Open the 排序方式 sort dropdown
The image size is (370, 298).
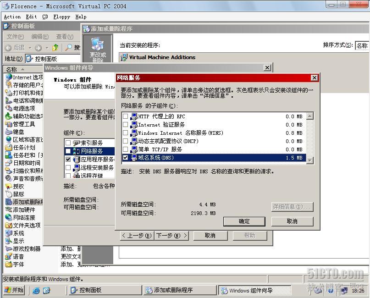[x=362, y=45]
